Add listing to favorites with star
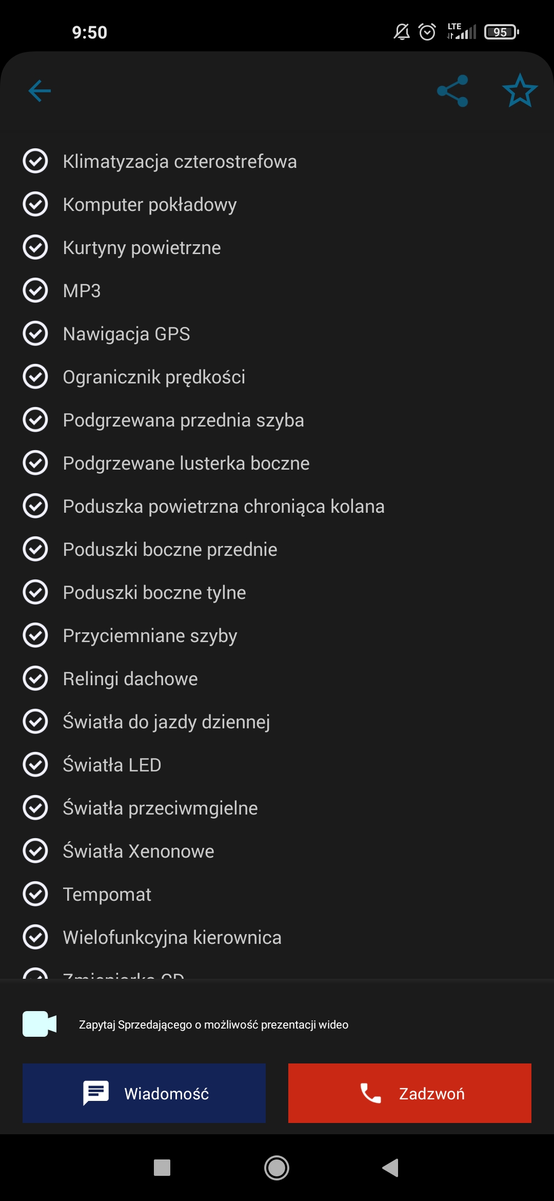 (520, 91)
